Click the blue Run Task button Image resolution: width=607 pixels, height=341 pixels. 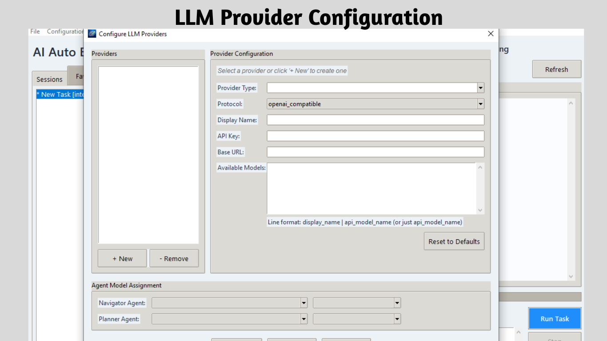click(x=555, y=319)
